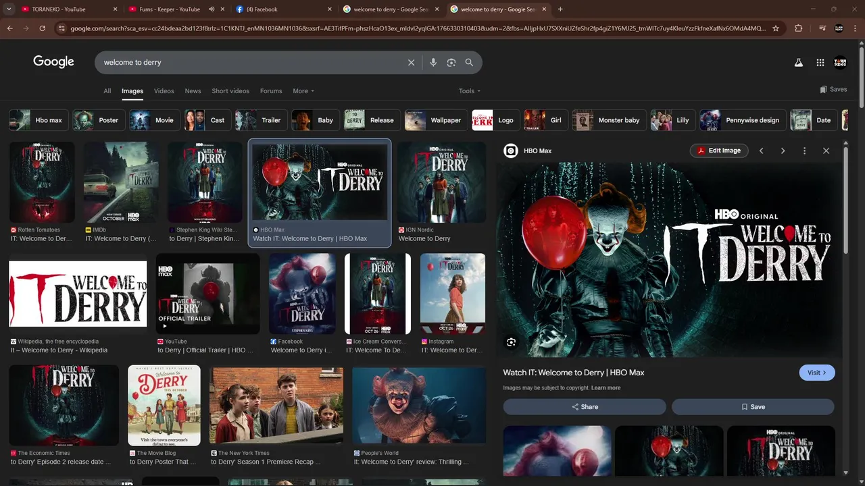The height and width of the screenshot is (486, 865).
Task: Open the YouTube Official Trailer thumbnail
Action: pos(207,294)
